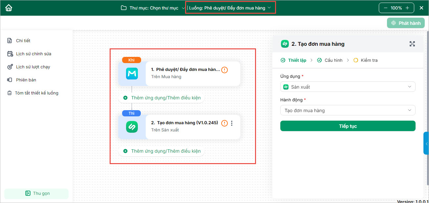Click the run history icon
The height and width of the screenshot is (203, 429).
[10, 67]
